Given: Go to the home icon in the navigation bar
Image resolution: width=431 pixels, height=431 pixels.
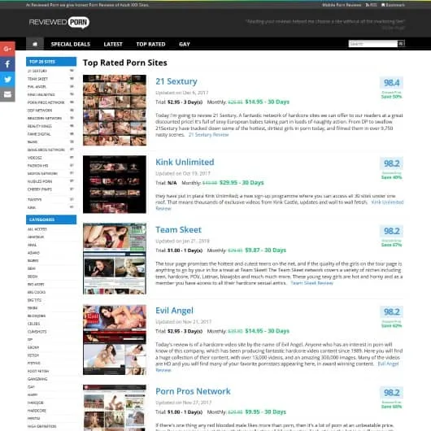Looking at the screenshot, I should pyautogui.click(x=35, y=44).
